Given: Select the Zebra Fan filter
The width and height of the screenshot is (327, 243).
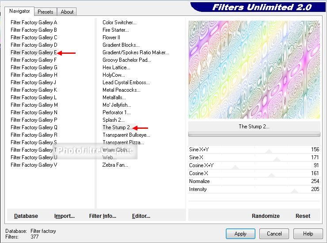Looking at the screenshot, I should tap(115, 165).
